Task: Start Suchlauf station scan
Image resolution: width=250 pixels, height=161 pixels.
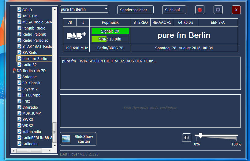Action: pyautogui.click(x=174, y=10)
